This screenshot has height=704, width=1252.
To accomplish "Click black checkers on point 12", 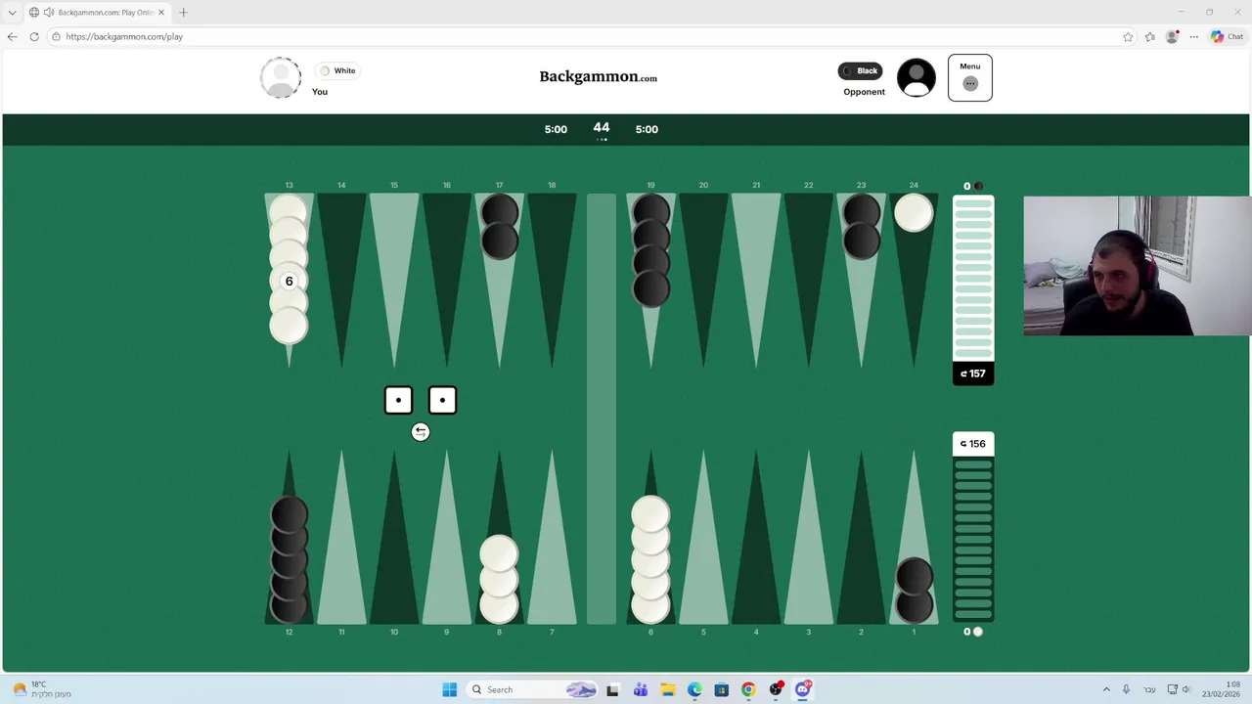I will pyautogui.click(x=289, y=559).
